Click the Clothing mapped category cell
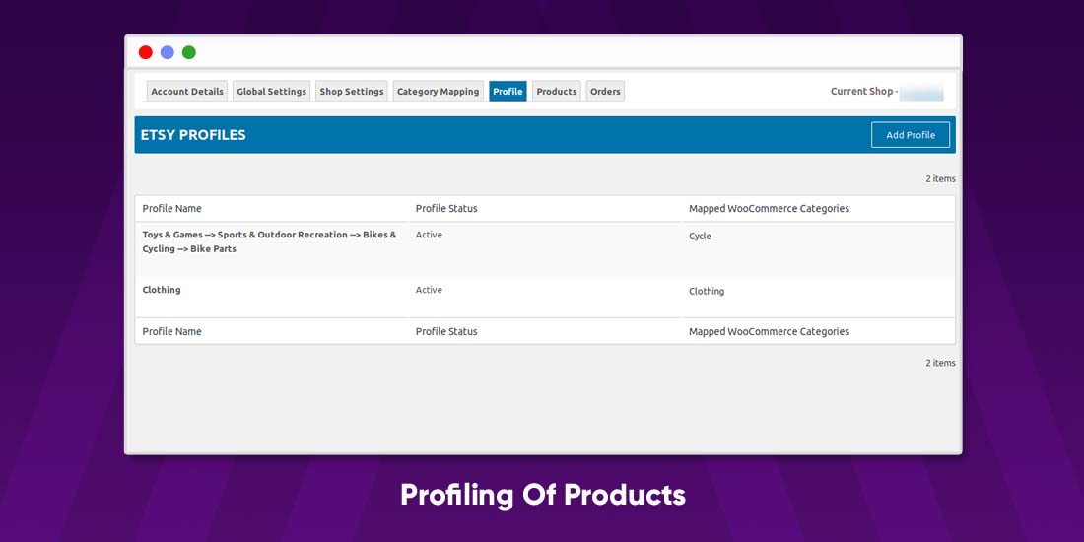The height and width of the screenshot is (542, 1084). coord(707,291)
